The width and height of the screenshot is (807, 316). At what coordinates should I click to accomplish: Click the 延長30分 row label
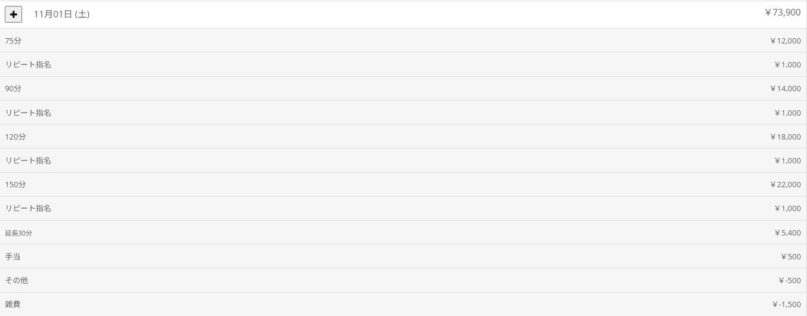point(18,233)
